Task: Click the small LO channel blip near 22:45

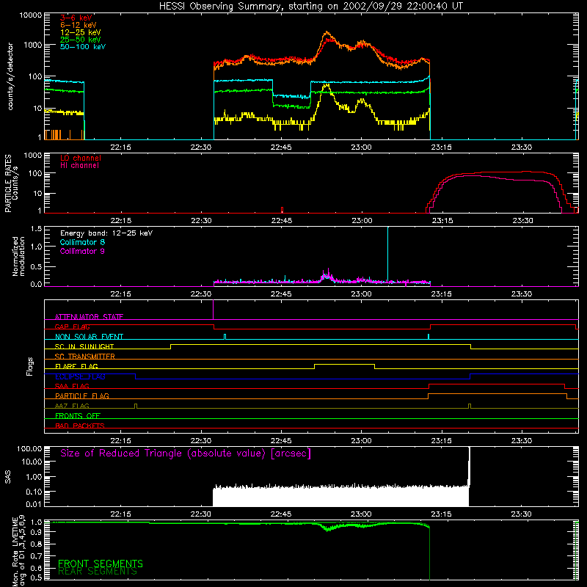Action: tap(282, 210)
